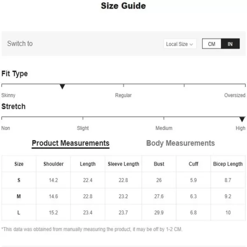Click the Regular fit type label
Screen dimensions: 247x247
coord(123,96)
